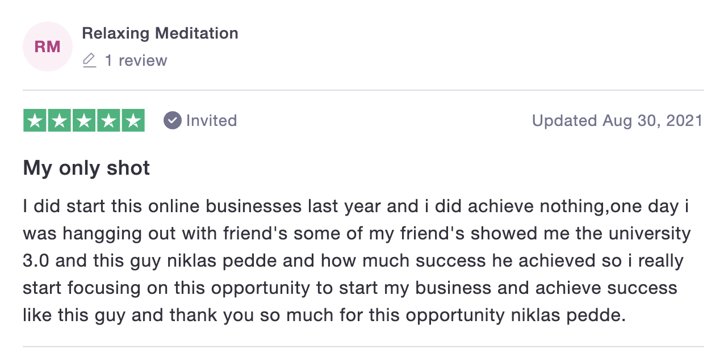The width and height of the screenshot is (728, 354).
Task: Click the fourth green rating star
Action: click(x=108, y=120)
